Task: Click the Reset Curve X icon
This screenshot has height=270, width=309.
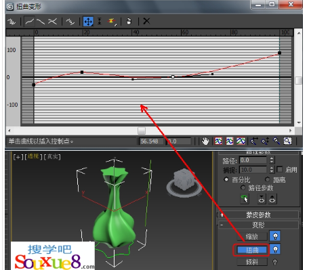Action: pyautogui.click(x=146, y=21)
